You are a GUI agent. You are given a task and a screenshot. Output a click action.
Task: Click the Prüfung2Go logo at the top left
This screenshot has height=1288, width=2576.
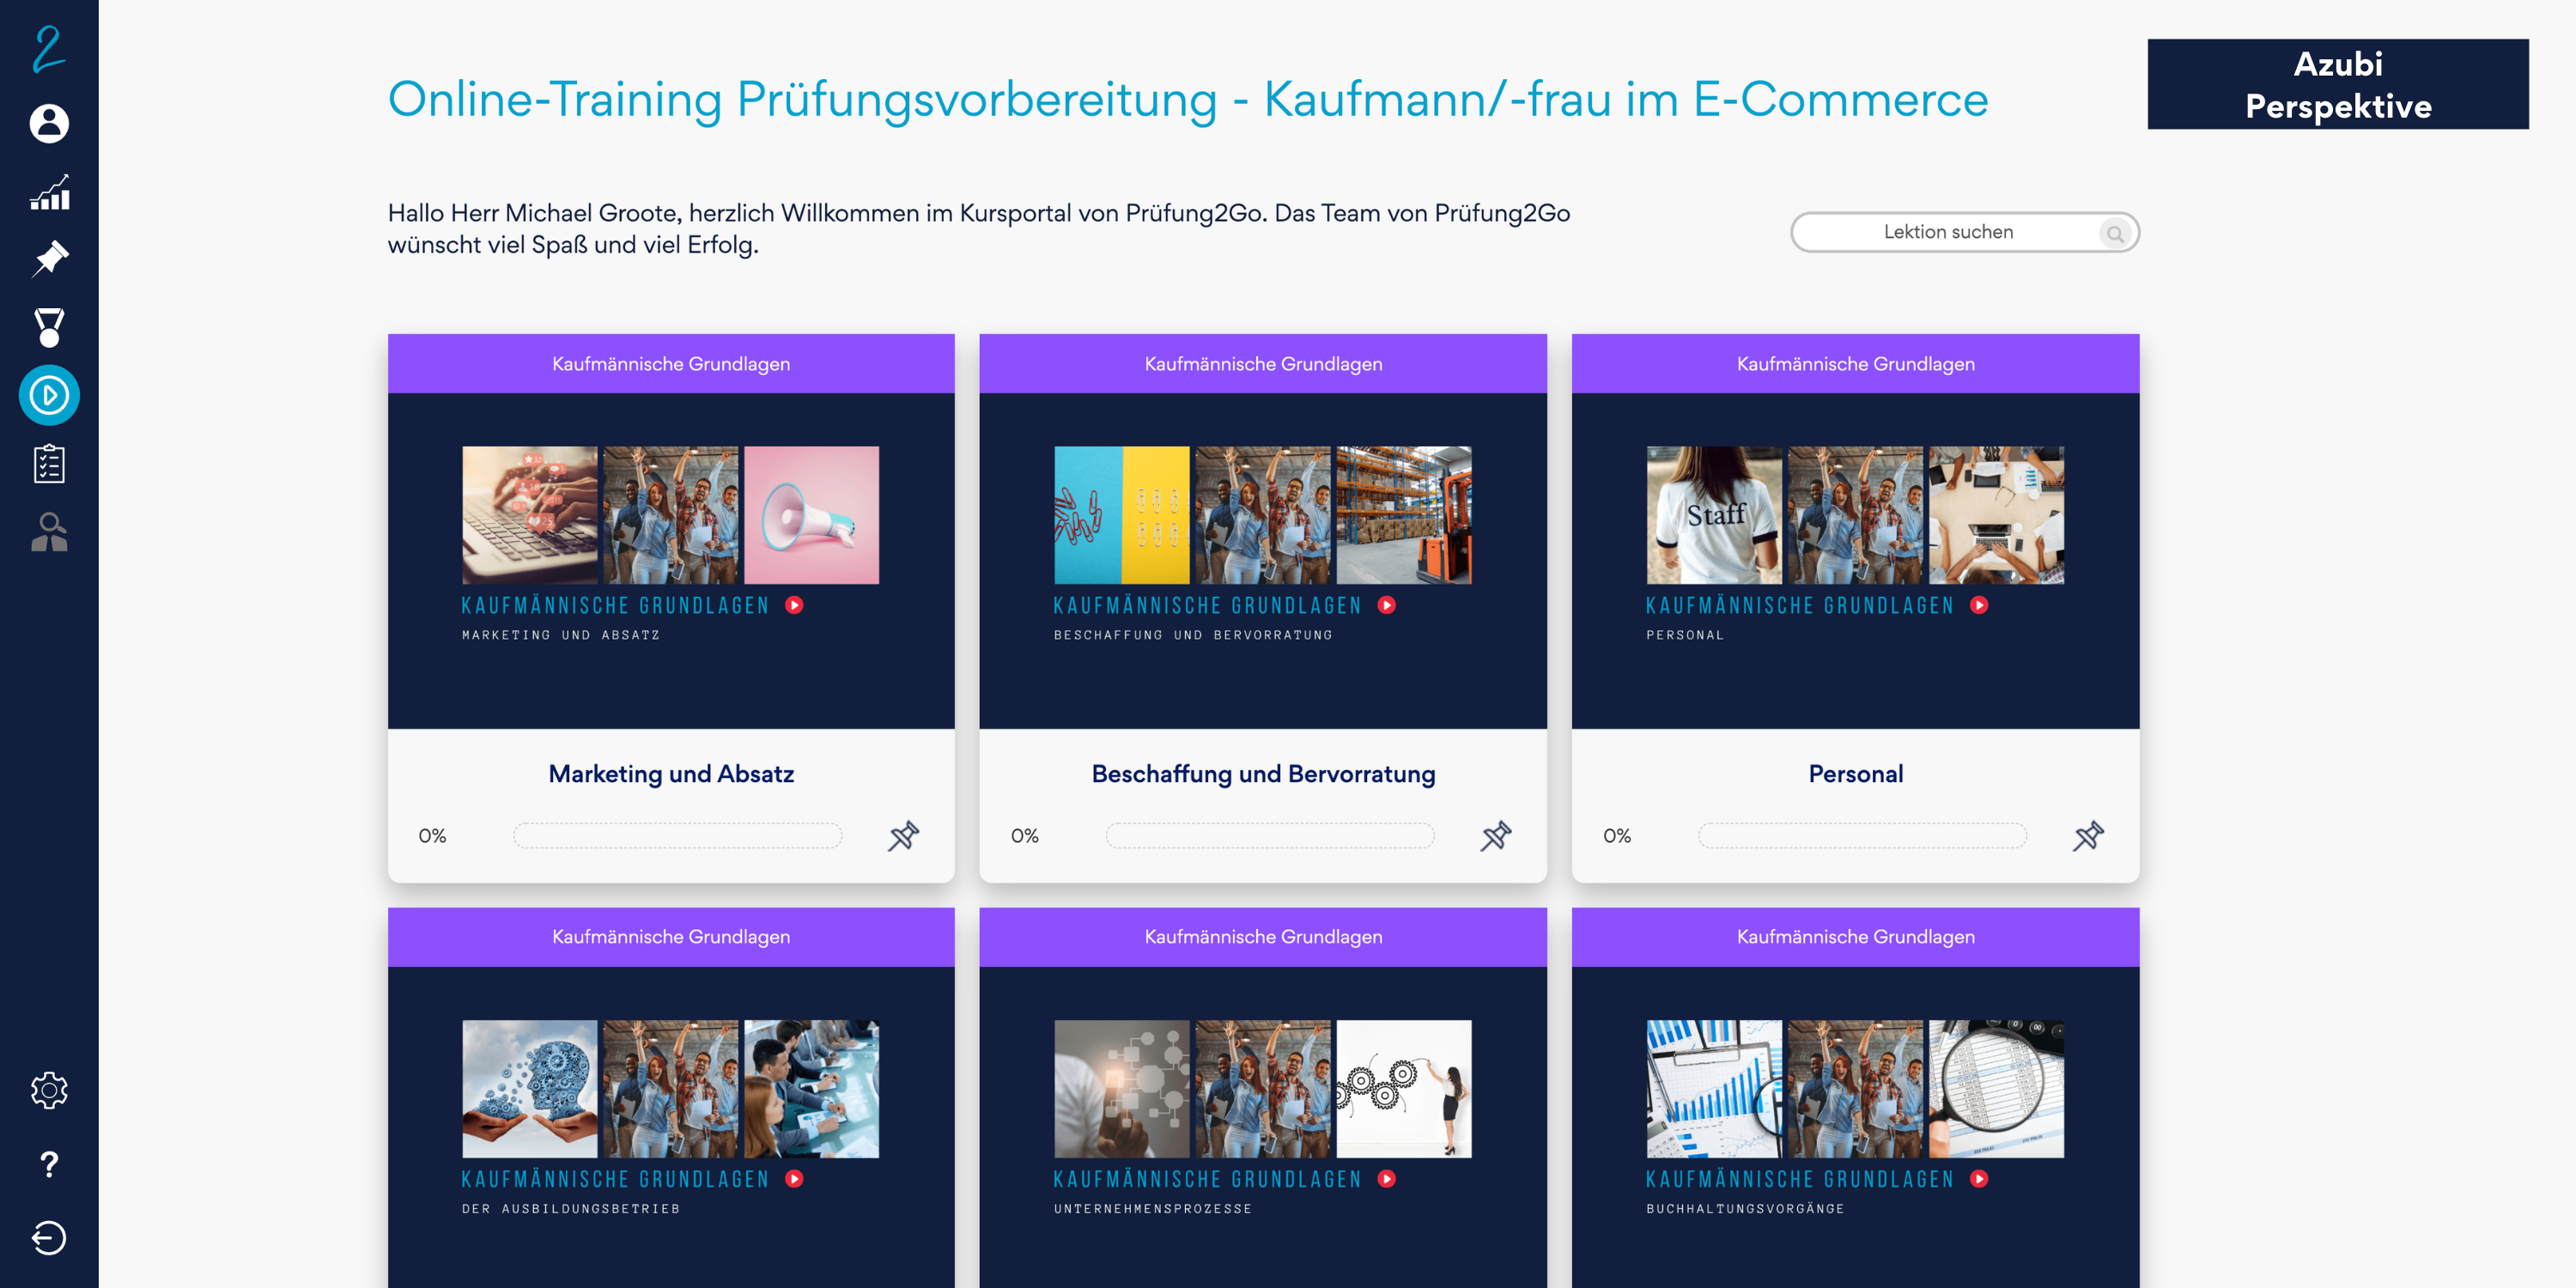click(48, 50)
